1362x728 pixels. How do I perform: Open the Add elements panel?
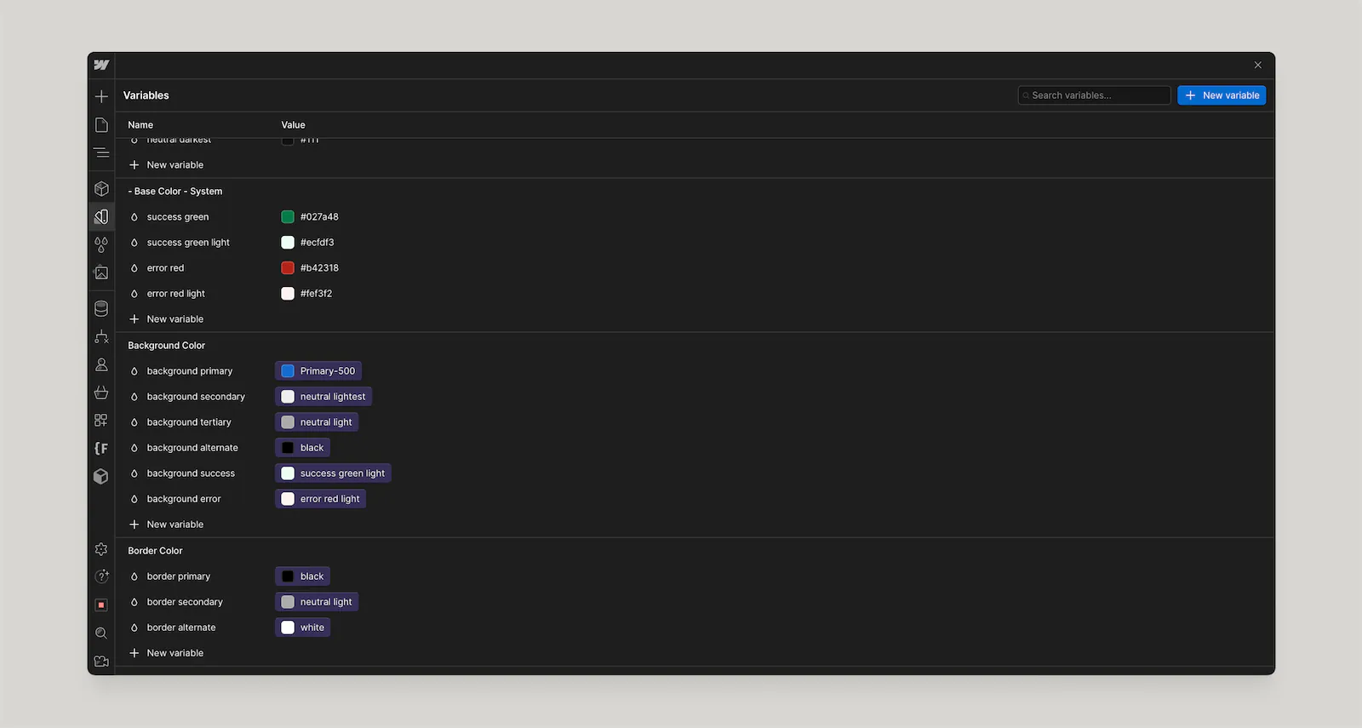pos(101,96)
